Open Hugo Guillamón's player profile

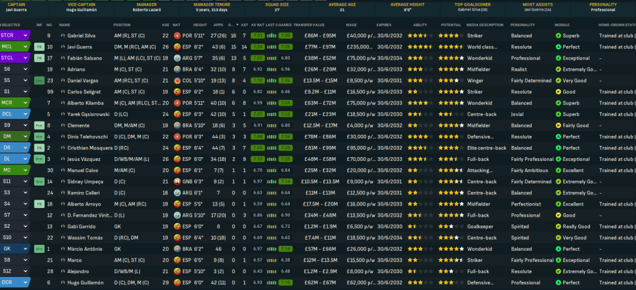pos(84,283)
